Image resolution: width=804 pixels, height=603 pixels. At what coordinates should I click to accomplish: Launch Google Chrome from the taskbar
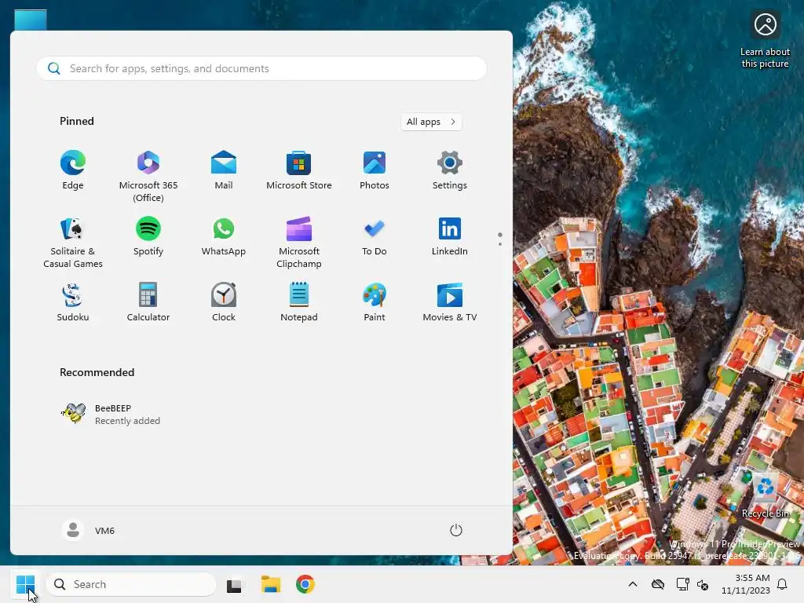coord(305,584)
